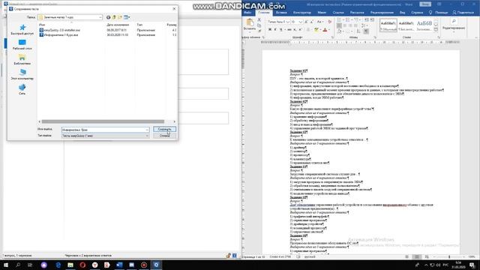Click Сохранить button in save dialog
480x270 pixels.
point(165,130)
